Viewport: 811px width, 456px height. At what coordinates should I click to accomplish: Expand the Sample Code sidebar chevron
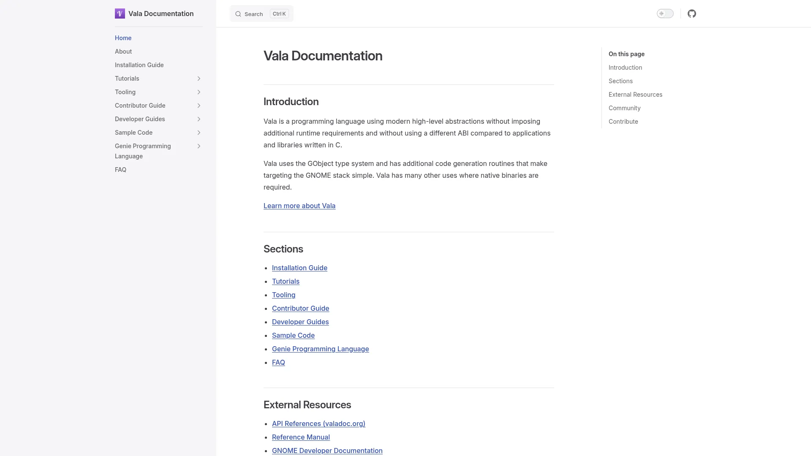pyautogui.click(x=199, y=133)
